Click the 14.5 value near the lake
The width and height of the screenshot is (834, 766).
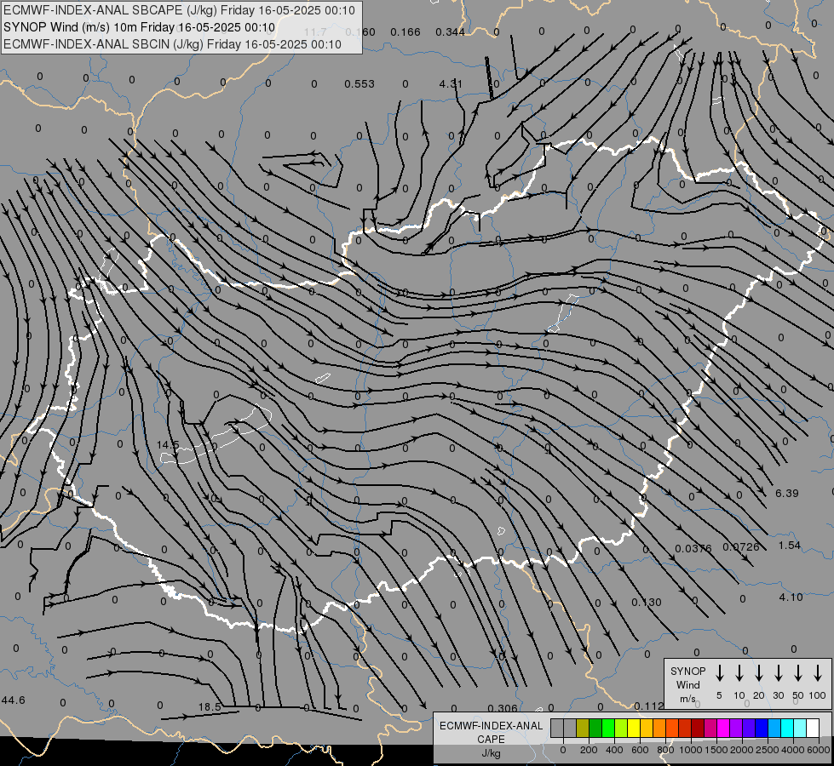[168, 444]
